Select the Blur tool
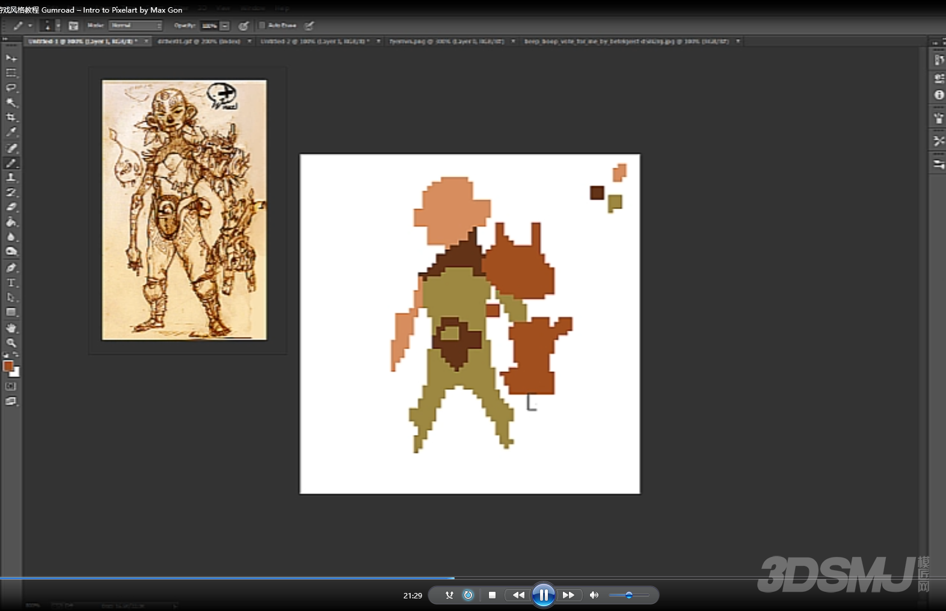This screenshot has height=611, width=946. coord(11,237)
